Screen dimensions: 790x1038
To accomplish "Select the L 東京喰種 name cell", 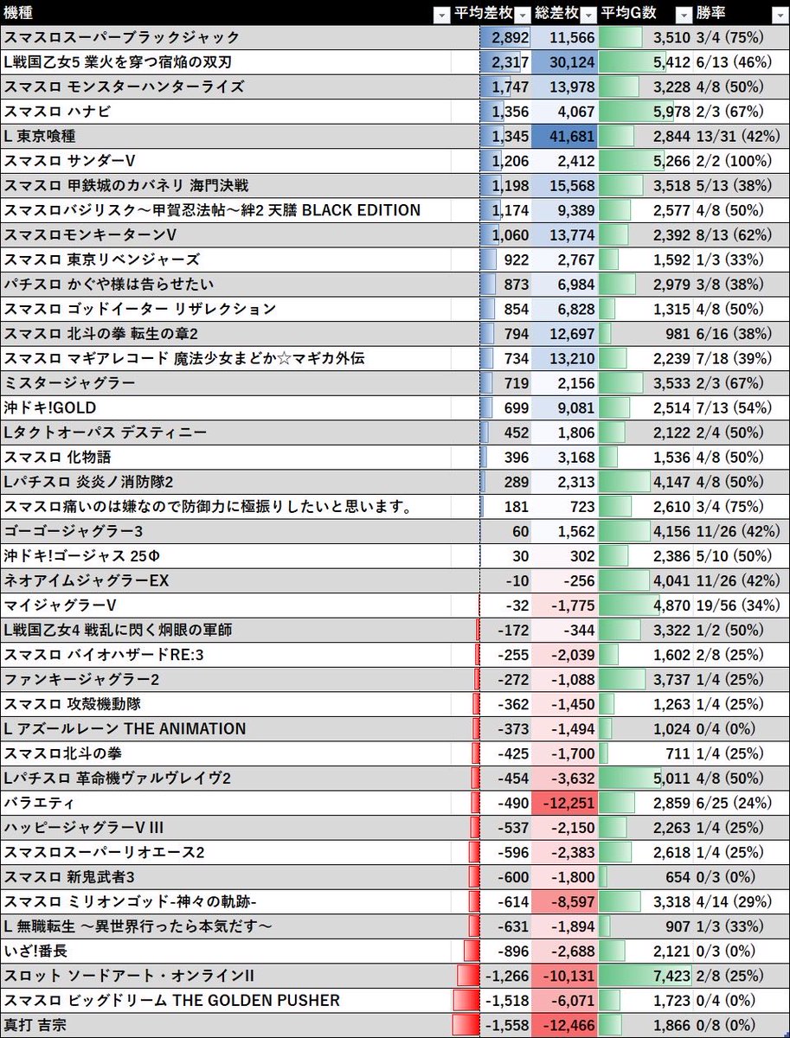I will (x=226, y=137).
